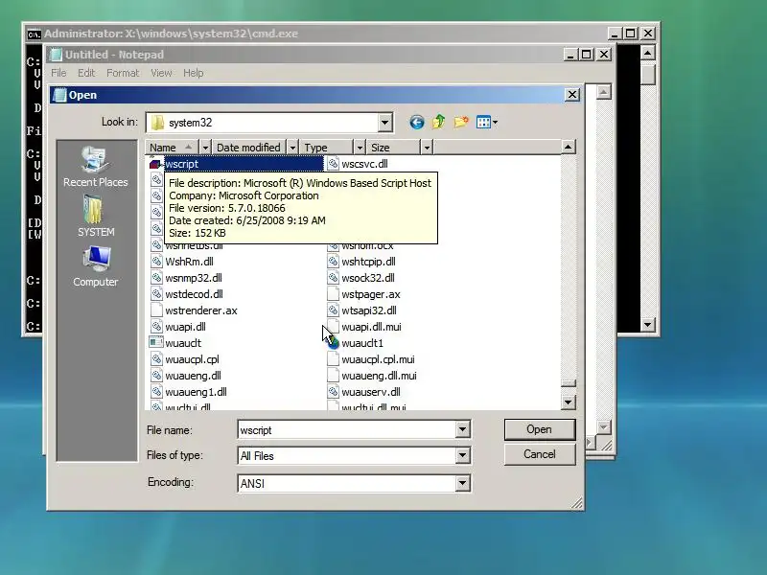The height and width of the screenshot is (575, 767).
Task: Select wuapi.dll in file list
Action: point(185,327)
